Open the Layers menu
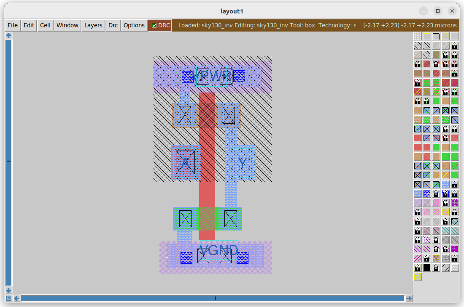Screen dimensions: 464x307 93,25
